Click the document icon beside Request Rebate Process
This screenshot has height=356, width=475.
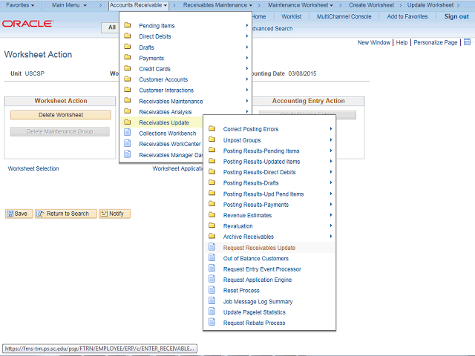[x=212, y=323]
